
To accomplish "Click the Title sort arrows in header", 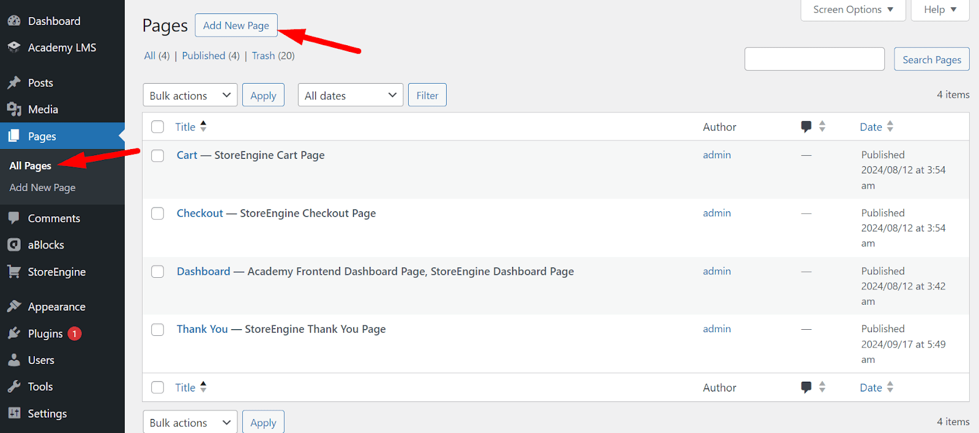I will click(203, 126).
